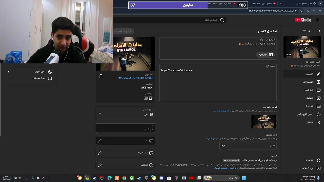Image resolution: width=324 pixels, height=182 pixels.
Task: Open volume control in system tray
Action: point(16,178)
